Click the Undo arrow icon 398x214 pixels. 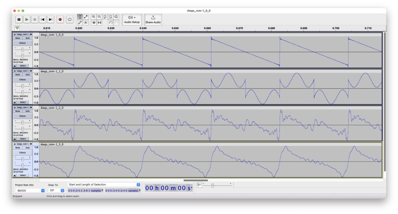click(111, 23)
